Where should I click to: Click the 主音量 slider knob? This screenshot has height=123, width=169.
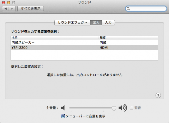tap(114, 108)
